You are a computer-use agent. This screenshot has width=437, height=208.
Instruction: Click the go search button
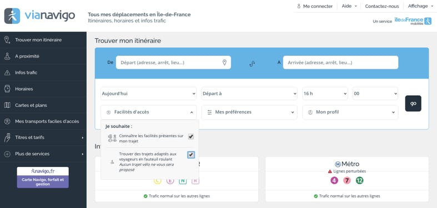pos(413,103)
